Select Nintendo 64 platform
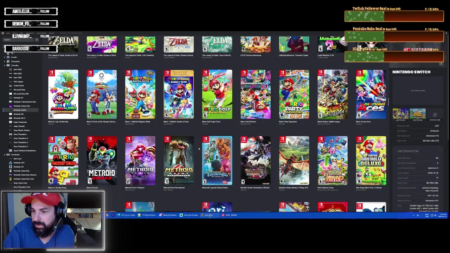The height and width of the screenshot is (253, 450). (x=18, y=98)
